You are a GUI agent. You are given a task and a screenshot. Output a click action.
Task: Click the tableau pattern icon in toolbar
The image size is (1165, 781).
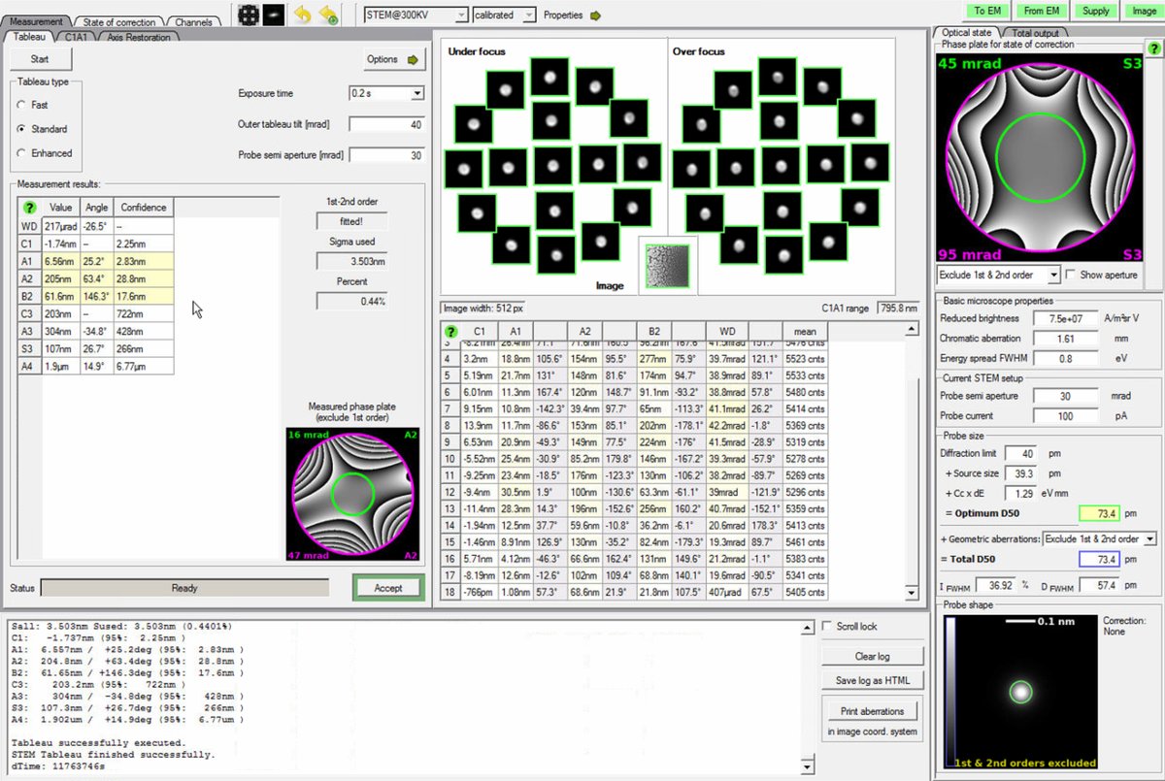249,15
